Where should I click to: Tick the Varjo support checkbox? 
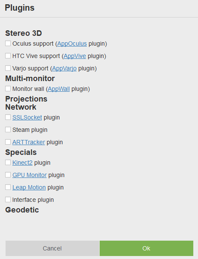pyautogui.click(x=8, y=68)
